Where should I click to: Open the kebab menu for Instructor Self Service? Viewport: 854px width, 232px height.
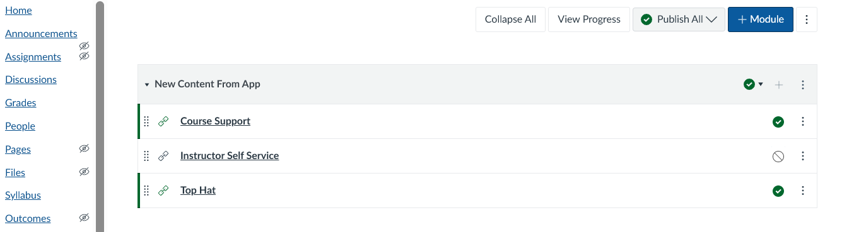coord(803,156)
